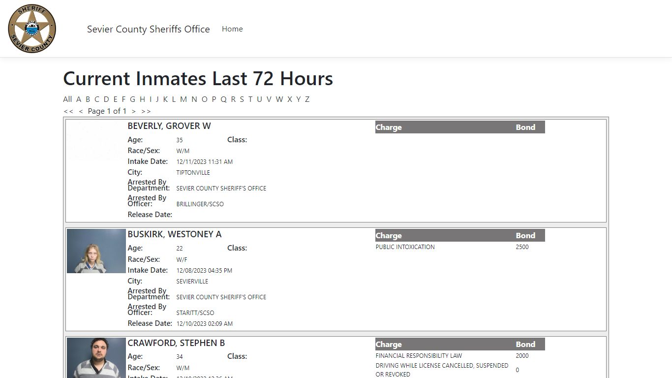
Task: Click Buskirk's release date 12/10/2023 02:09 AM
Action: point(205,324)
